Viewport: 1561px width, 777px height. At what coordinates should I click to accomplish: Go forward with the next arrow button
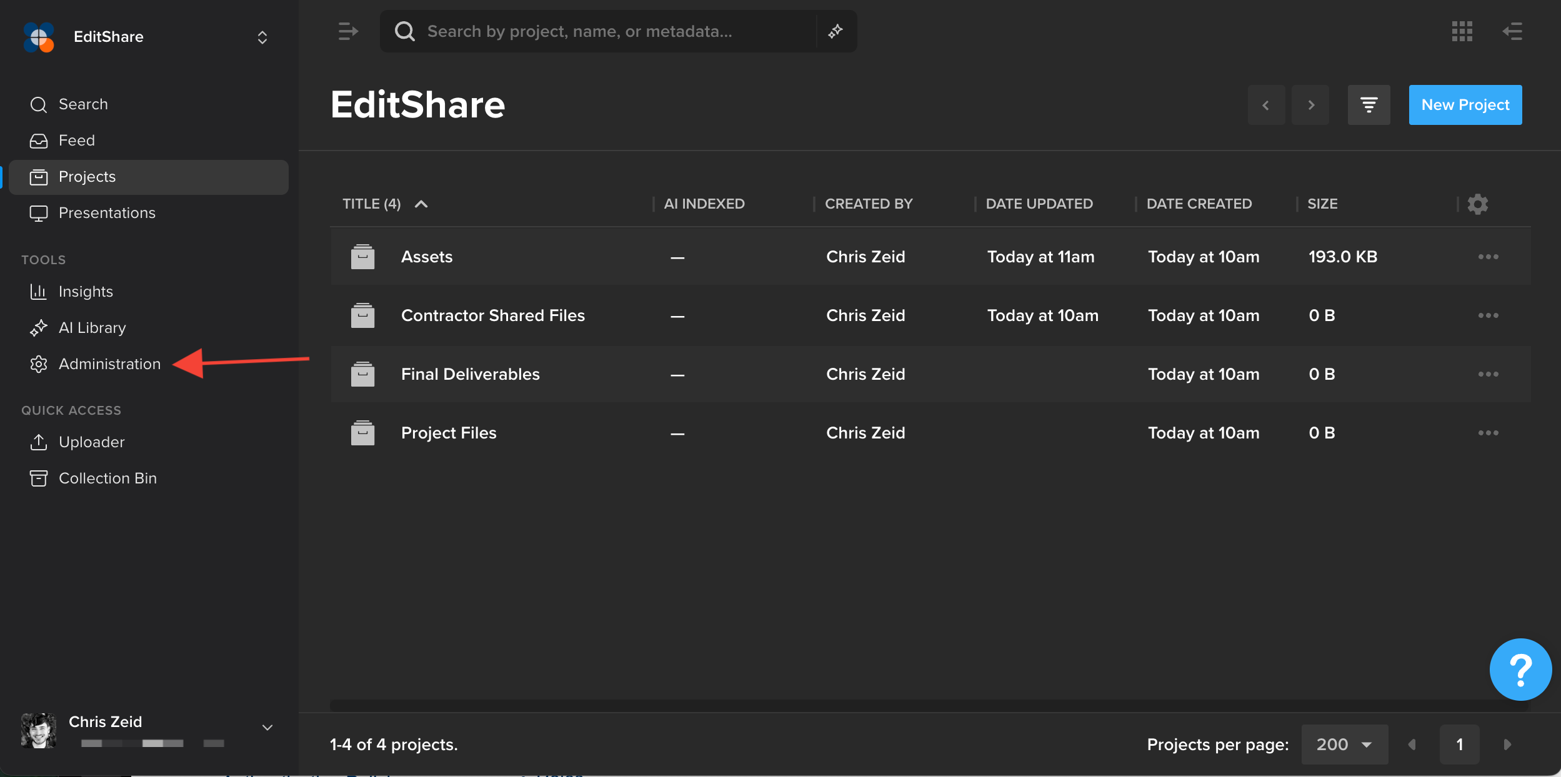[1310, 105]
